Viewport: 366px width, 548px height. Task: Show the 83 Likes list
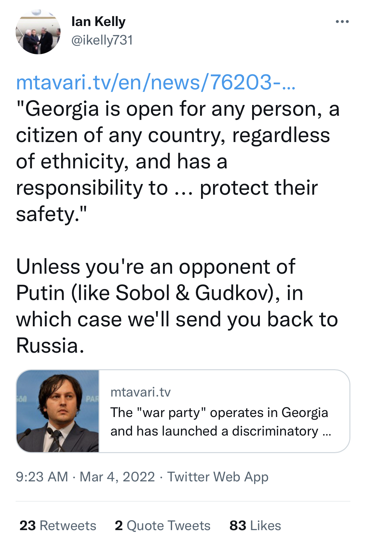coord(255,526)
